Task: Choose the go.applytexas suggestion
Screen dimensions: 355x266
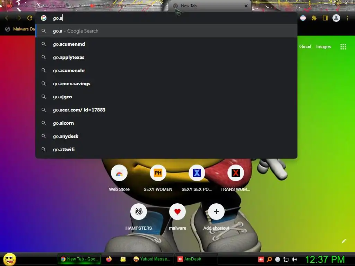Action: point(166,57)
